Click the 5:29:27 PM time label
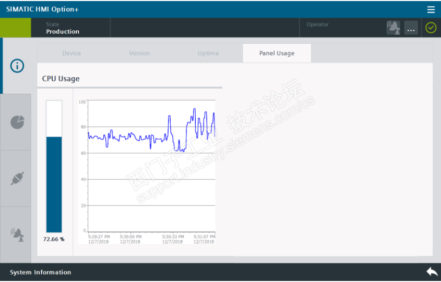This screenshot has width=441, height=282. (99, 237)
